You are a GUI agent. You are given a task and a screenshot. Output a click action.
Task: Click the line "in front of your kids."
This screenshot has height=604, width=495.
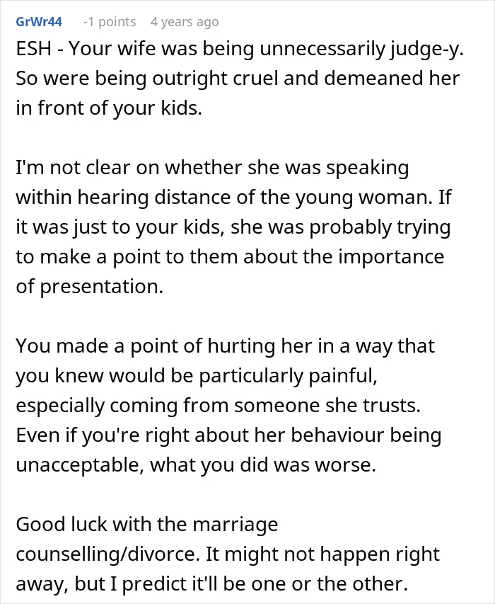pos(109,108)
